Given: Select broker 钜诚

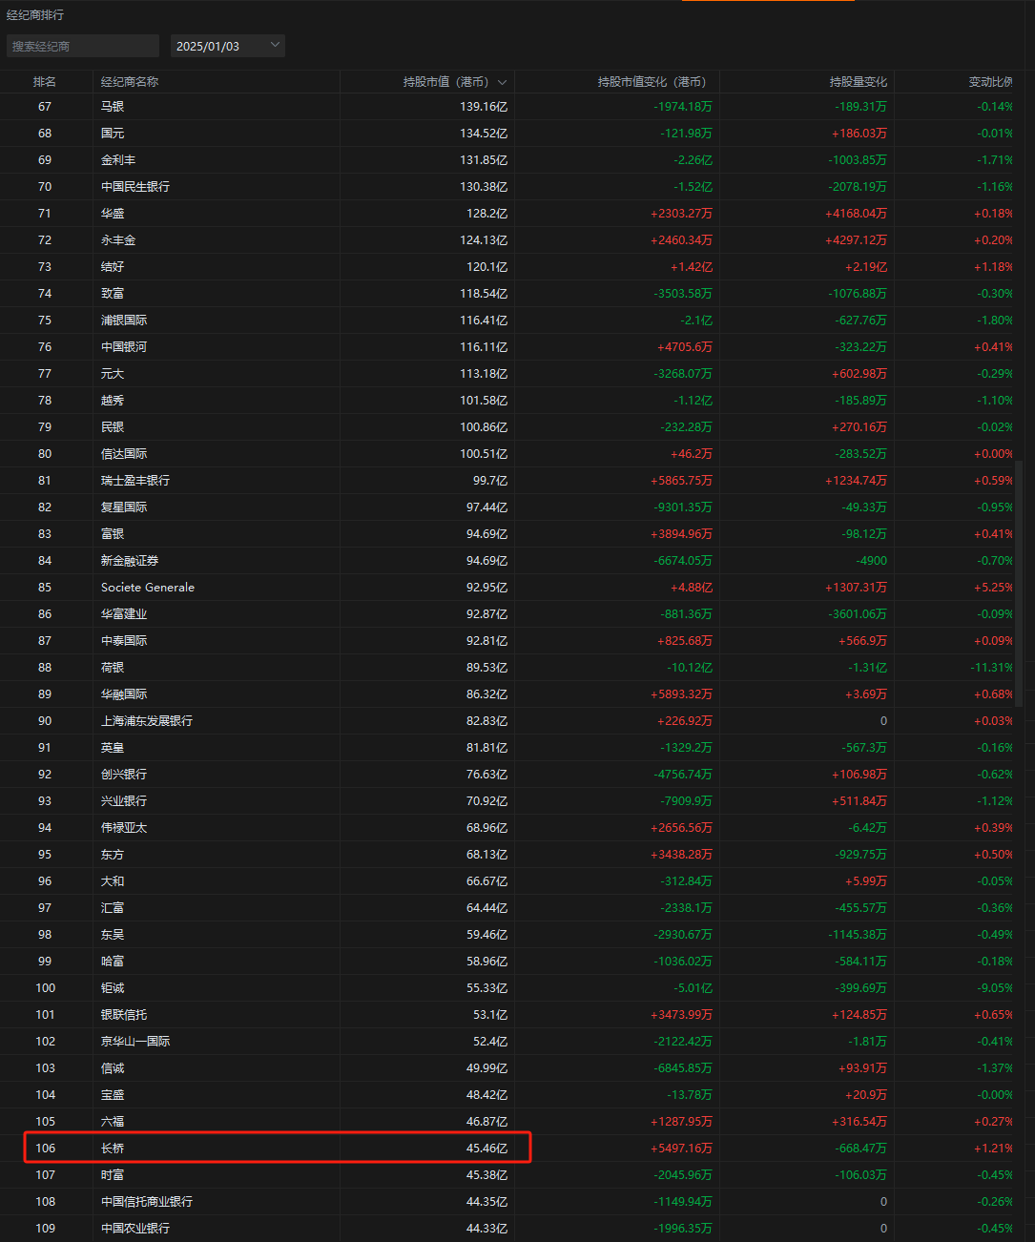Looking at the screenshot, I should (113, 988).
